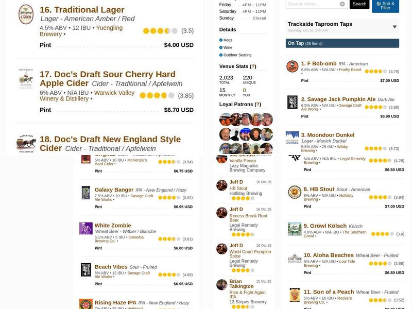Open the Doc's Draft Sour Cherry cider thumbnail
This screenshot has height=309, width=412.
(26, 79)
